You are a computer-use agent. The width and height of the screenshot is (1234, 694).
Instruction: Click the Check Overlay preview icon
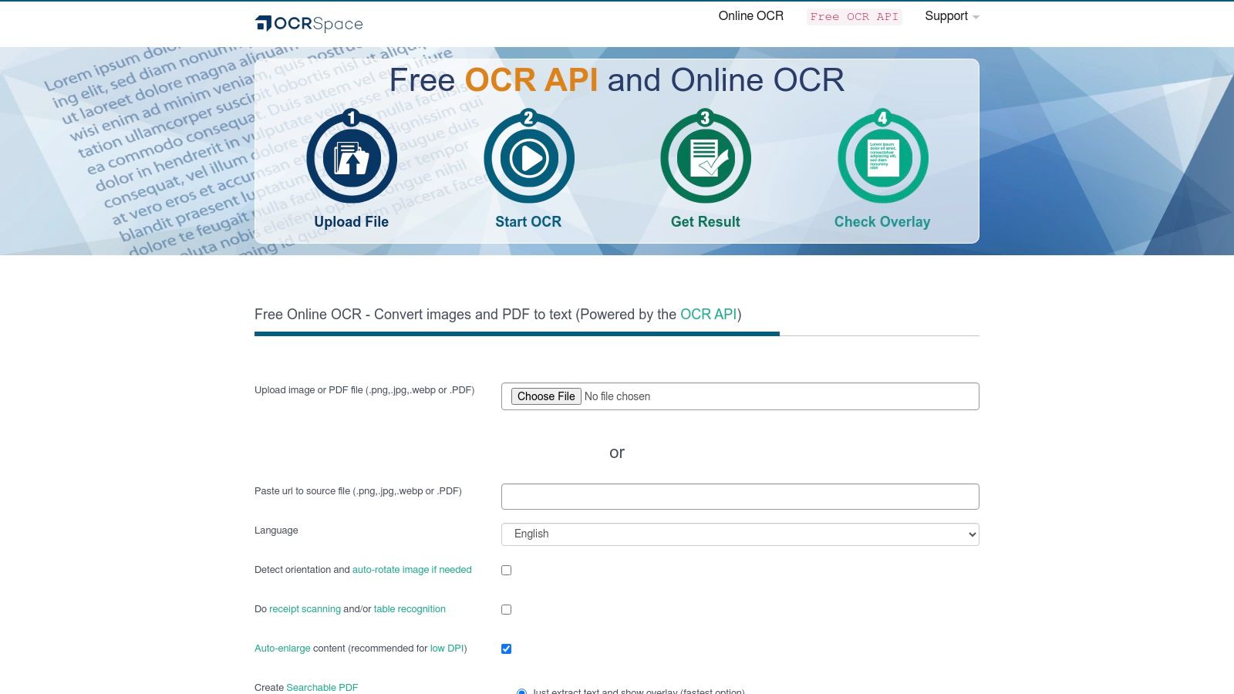pos(882,157)
